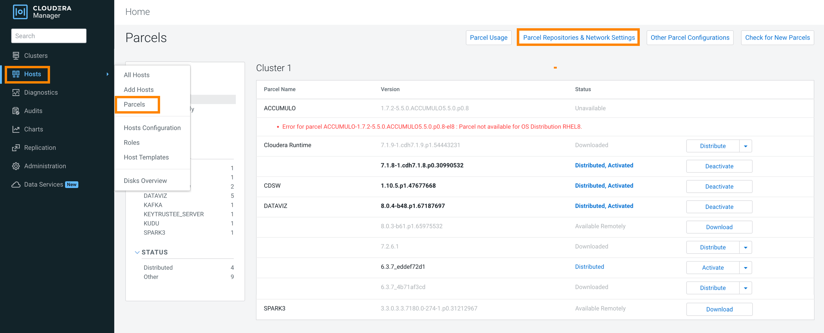Deactivate DATAVIZ 8.0.4-b48 parcel
Image resolution: width=824 pixels, height=333 pixels.
[x=719, y=207]
